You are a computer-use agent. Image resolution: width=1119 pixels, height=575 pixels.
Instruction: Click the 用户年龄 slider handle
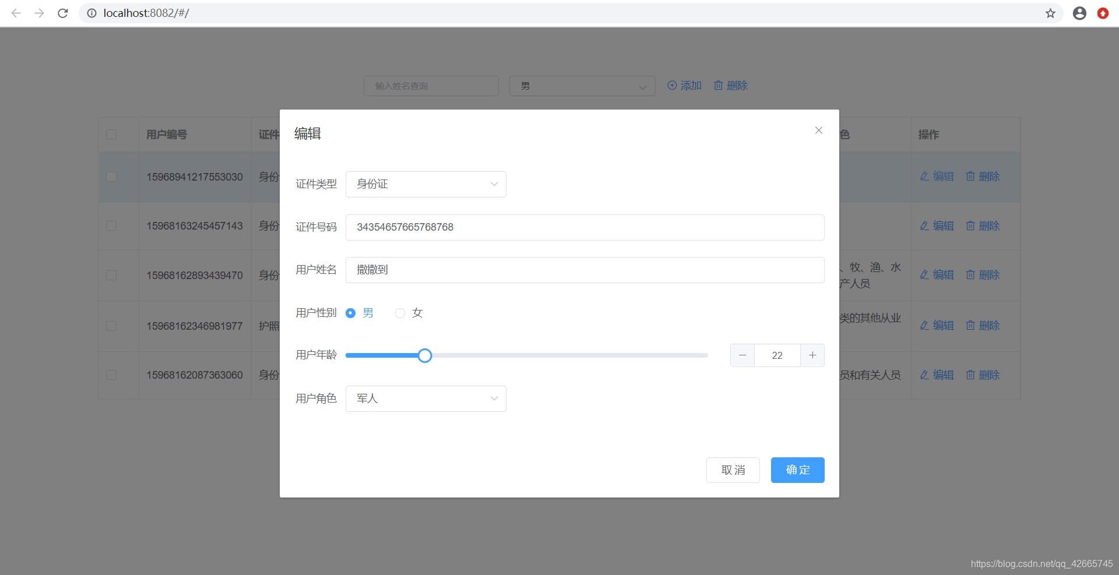425,355
